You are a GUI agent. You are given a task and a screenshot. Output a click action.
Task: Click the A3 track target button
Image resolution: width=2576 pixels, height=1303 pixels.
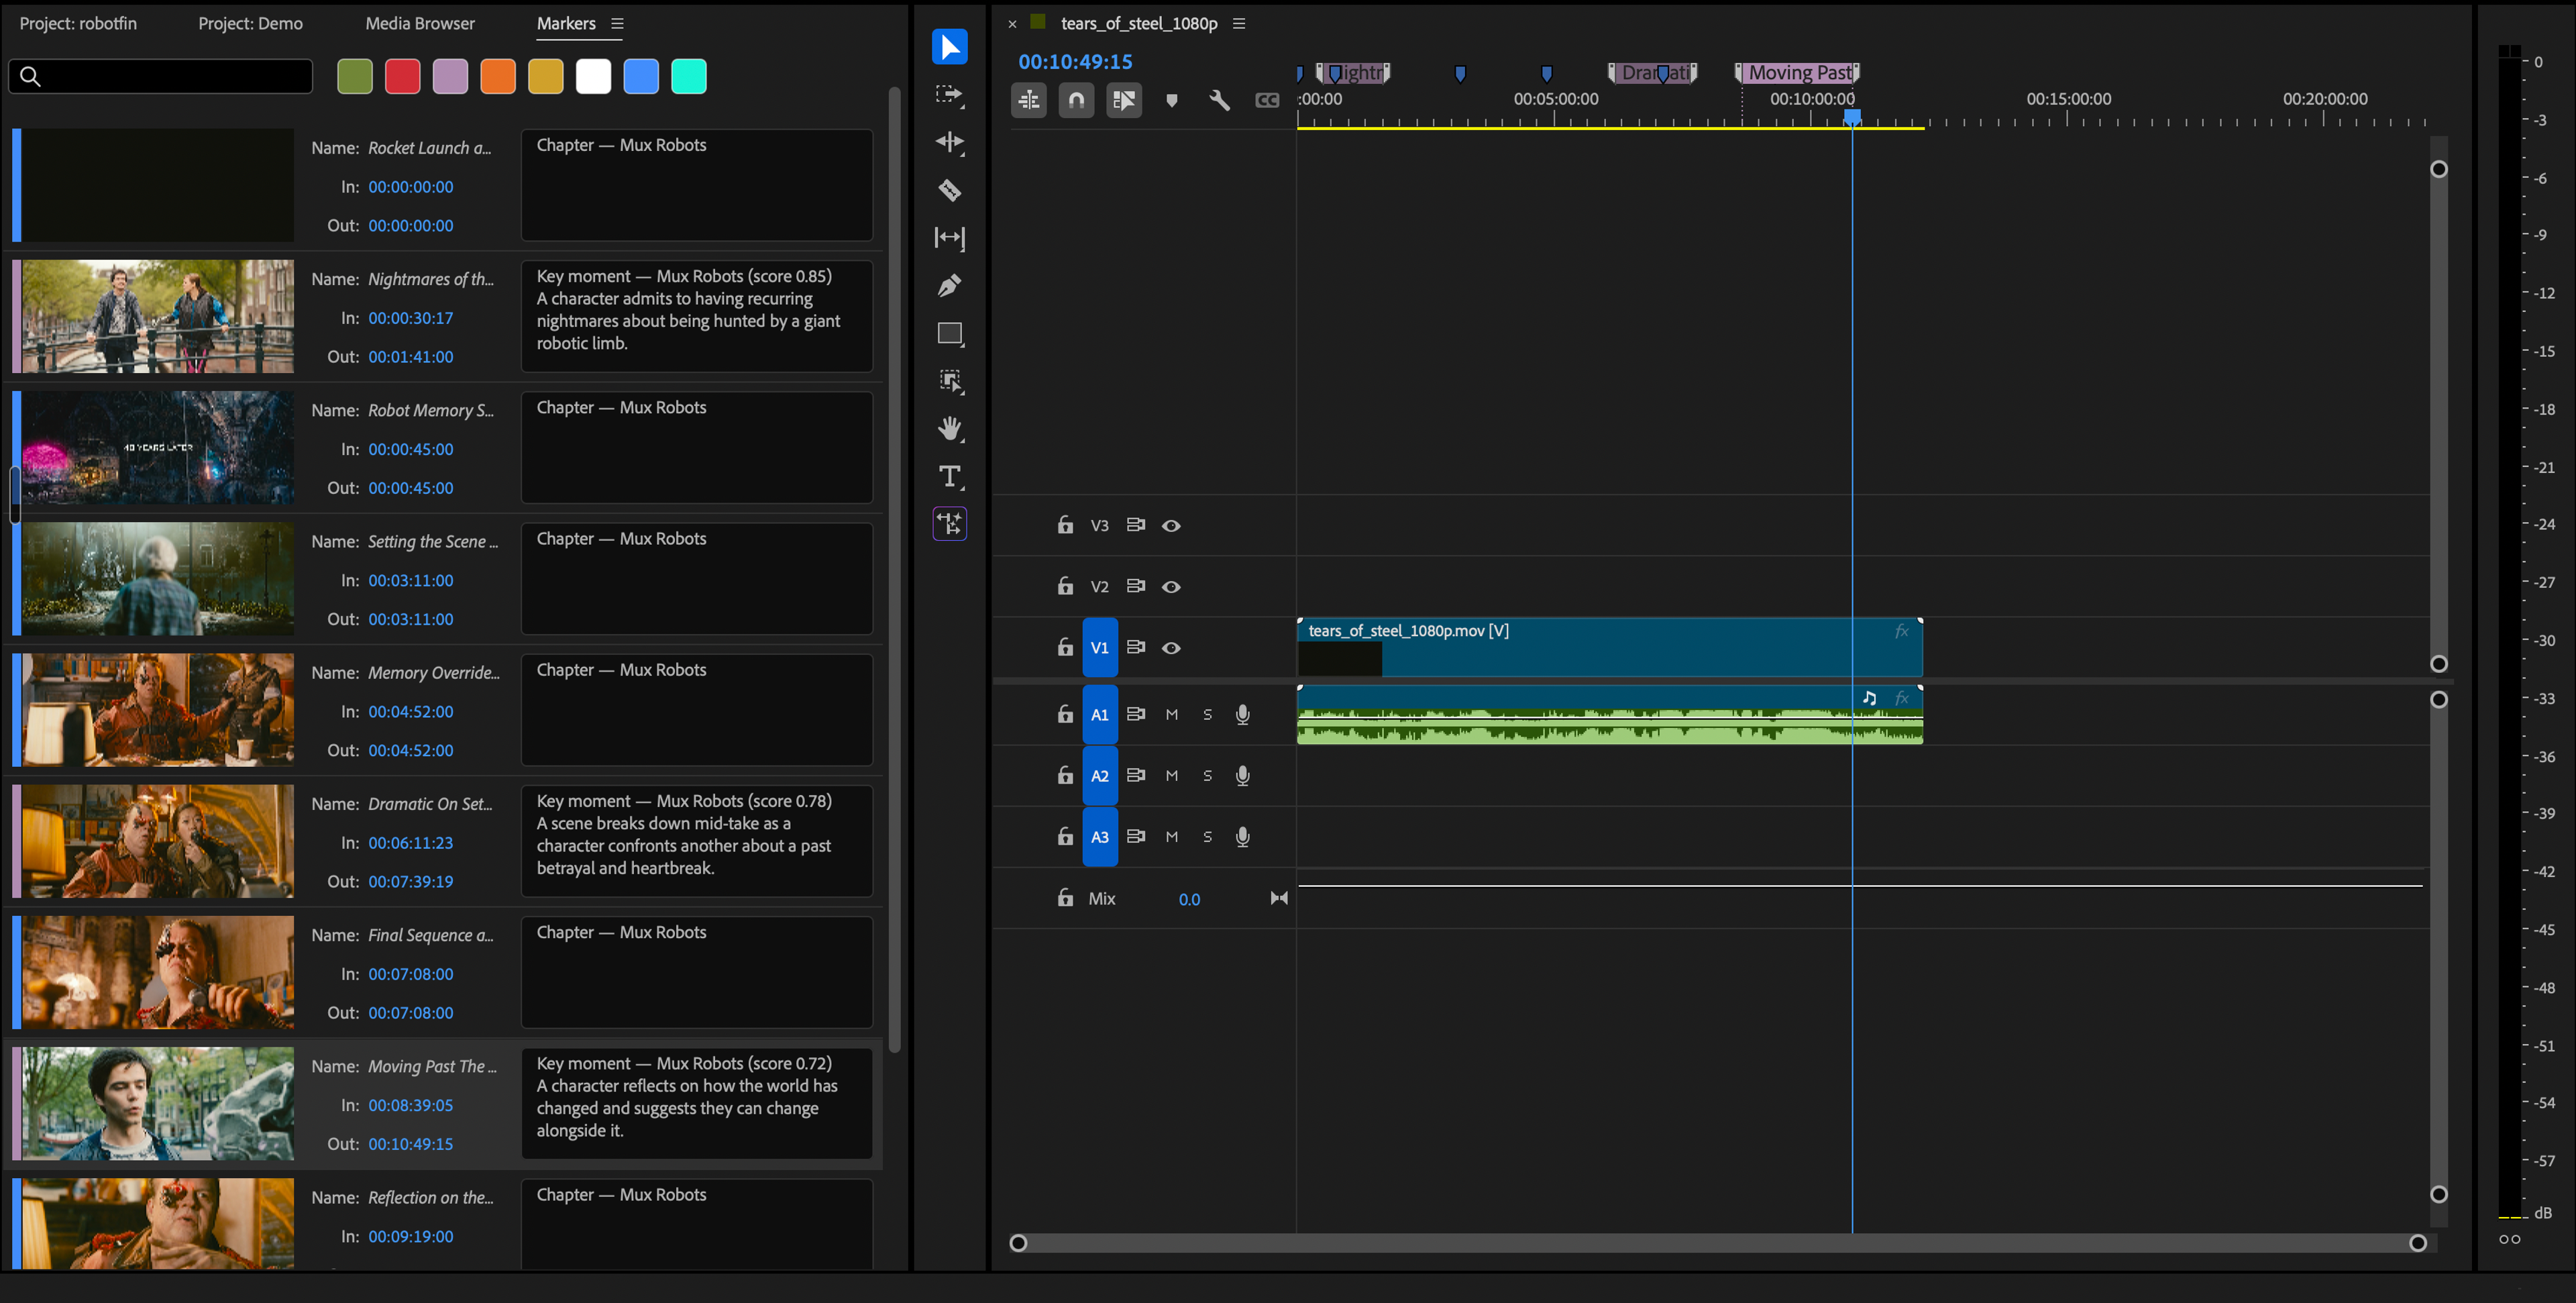point(1100,836)
